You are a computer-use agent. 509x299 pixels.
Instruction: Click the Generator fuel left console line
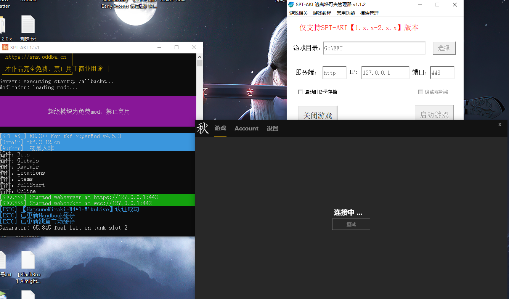[x=64, y=228]
